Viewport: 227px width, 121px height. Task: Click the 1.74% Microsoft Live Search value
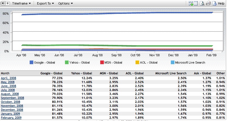click(x=182, y=118)
